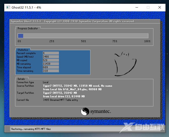Click the Time remaining label

pyautogui.click(x=25, y=71)
